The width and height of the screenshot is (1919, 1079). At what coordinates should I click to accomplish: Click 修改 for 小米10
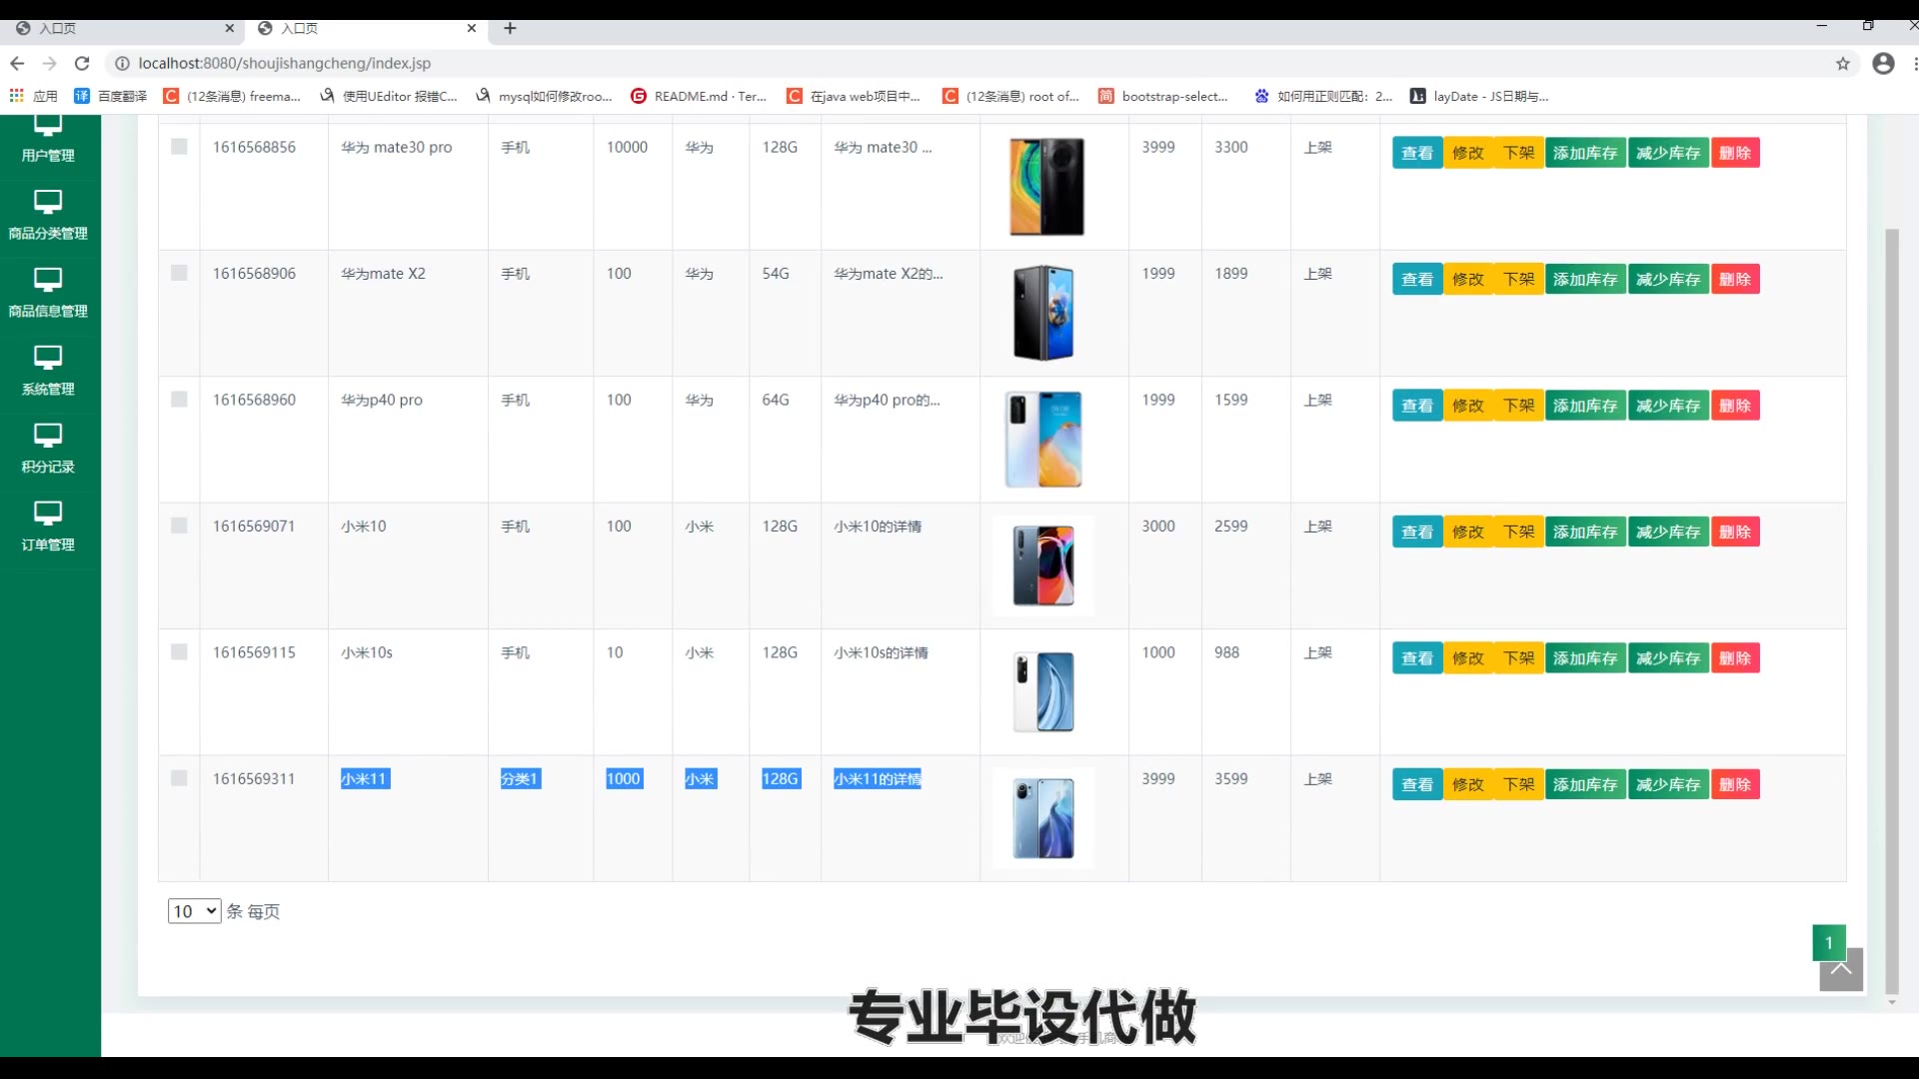click(1468, 533)
